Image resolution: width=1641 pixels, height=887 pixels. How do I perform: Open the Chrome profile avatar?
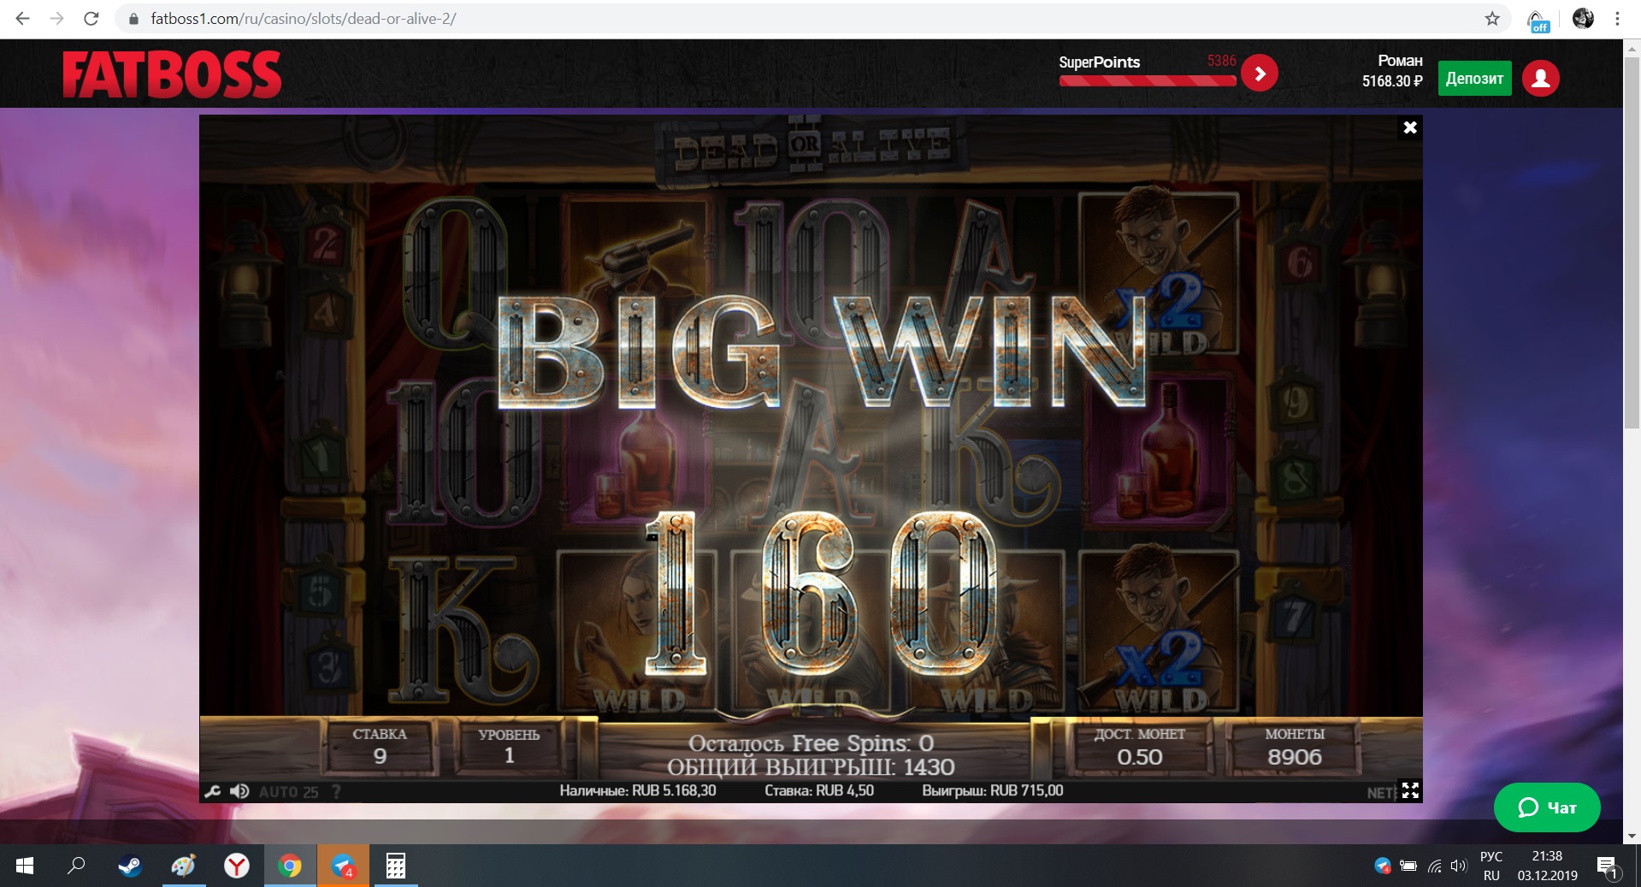[x=1583, y=18]
